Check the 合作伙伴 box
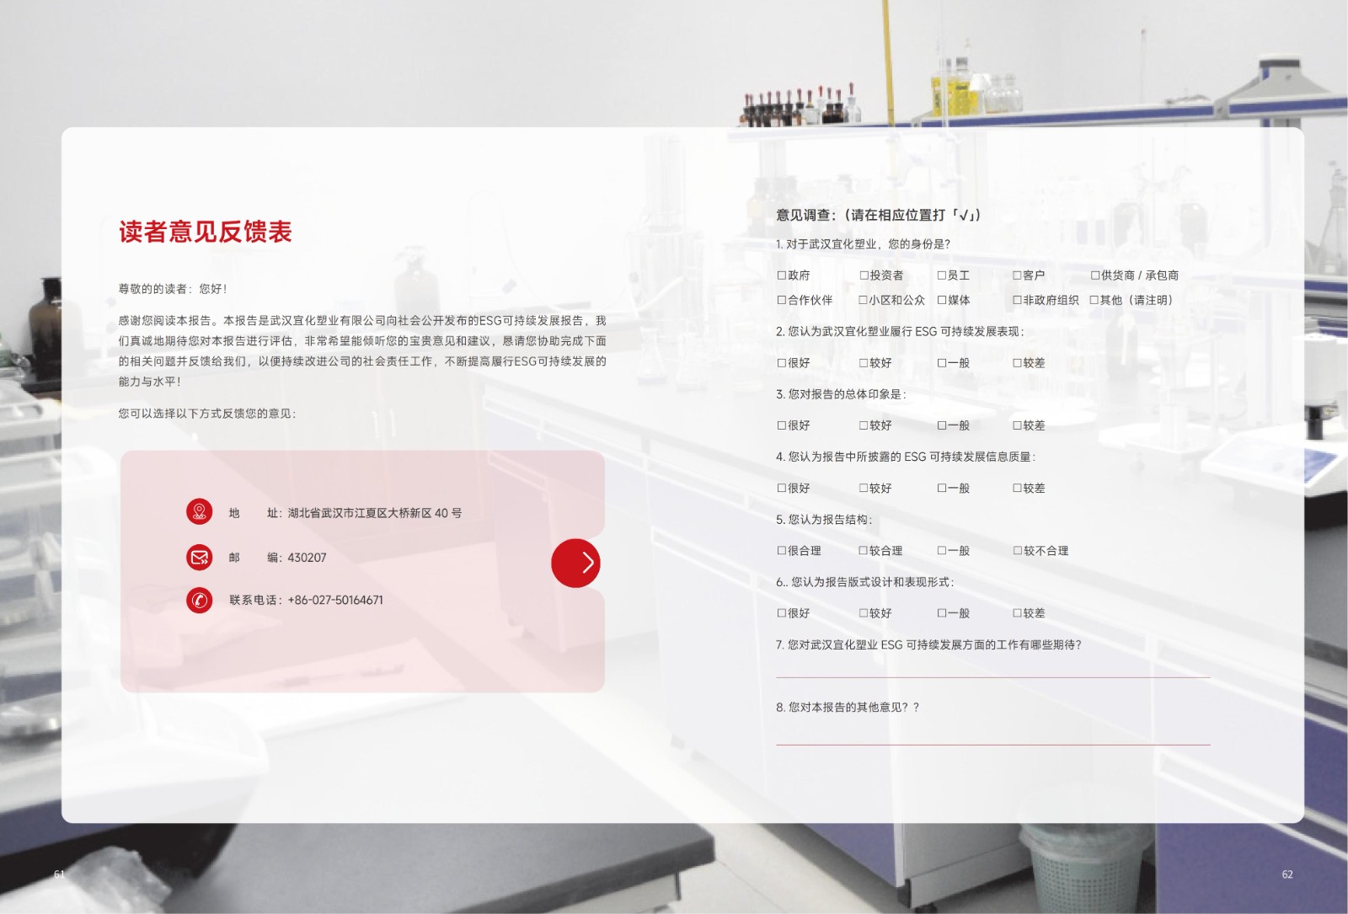The image size is (1348, 914). (782, 300)
